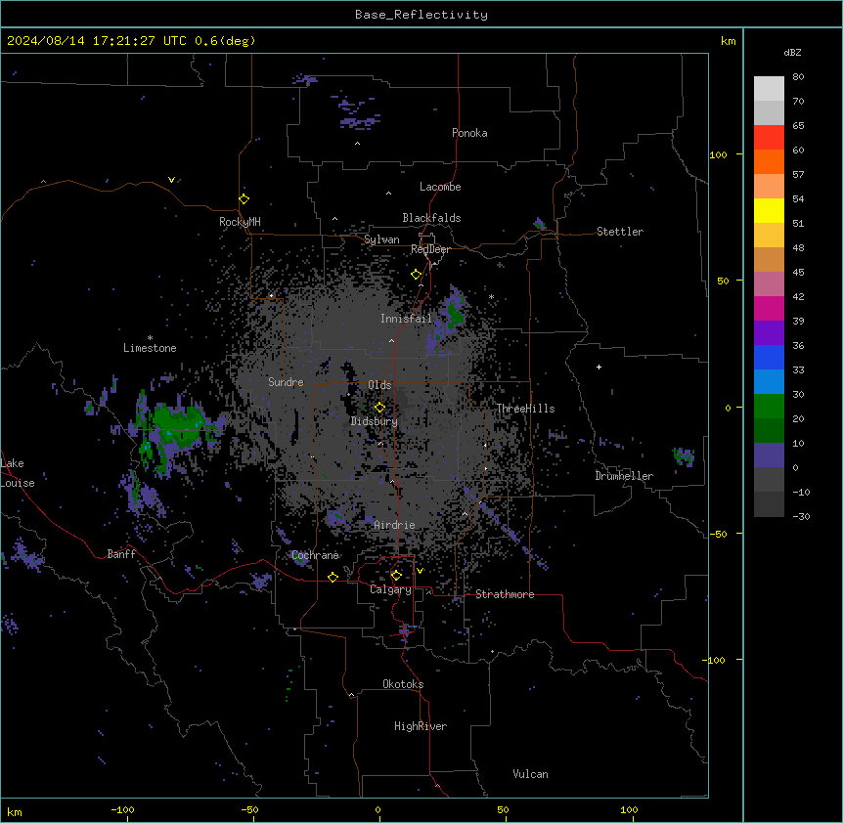Click the Vulcan label
Screen dimensions: 843x823
530,774
